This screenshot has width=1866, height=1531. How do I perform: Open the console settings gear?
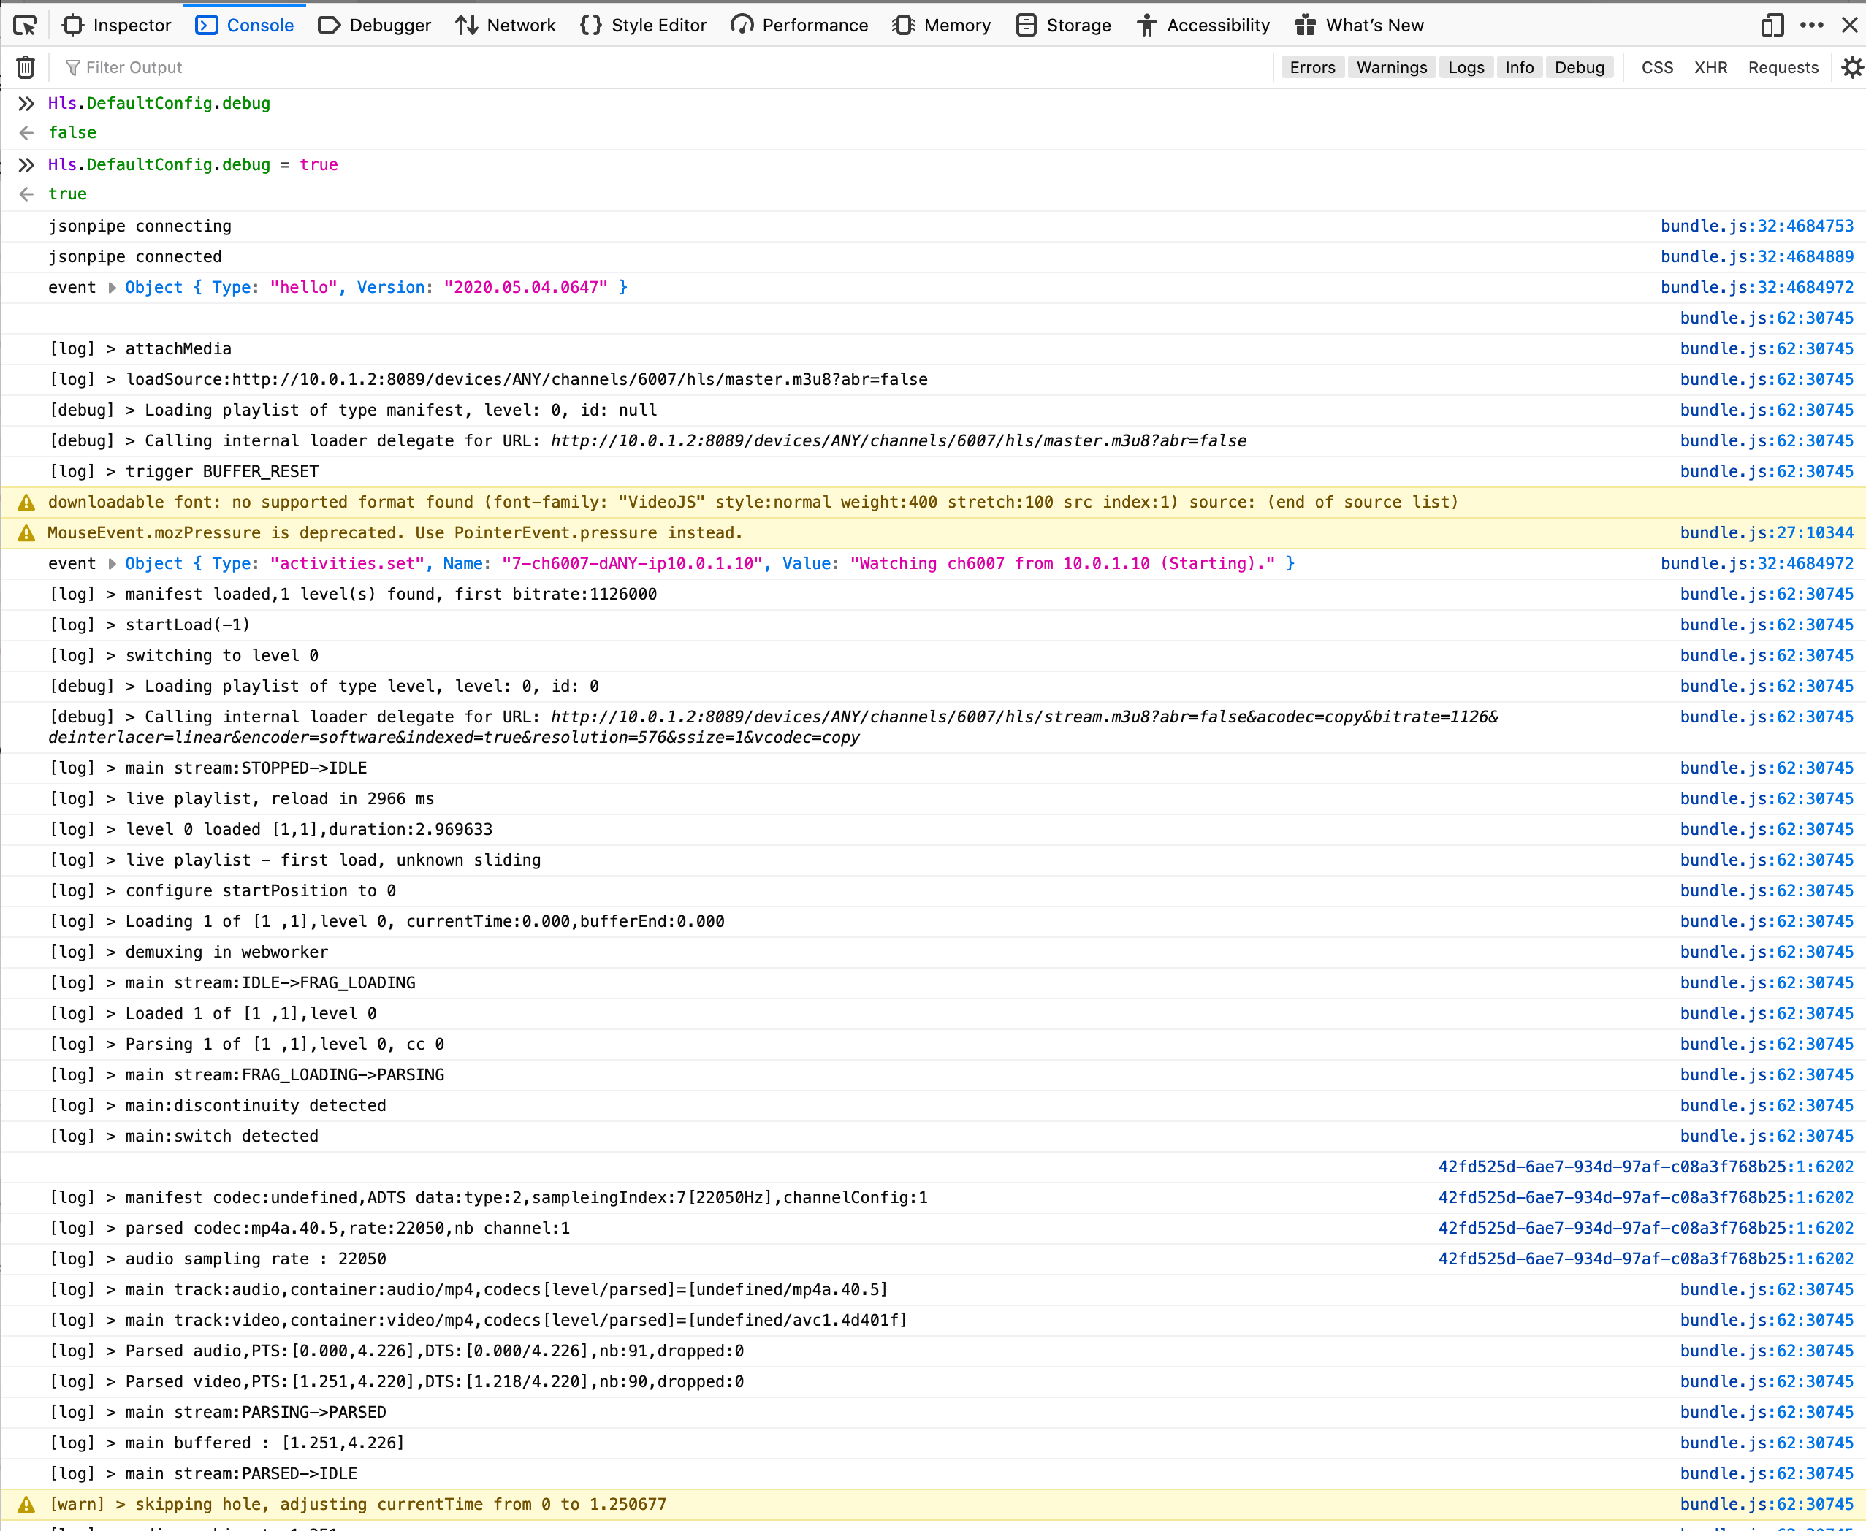pos(1851,67)
